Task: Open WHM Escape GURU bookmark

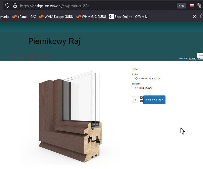Action: (56, 17)
